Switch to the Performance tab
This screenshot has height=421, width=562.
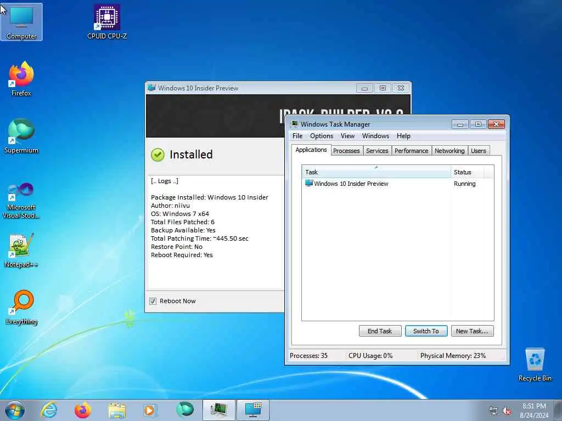click(412, 151)
